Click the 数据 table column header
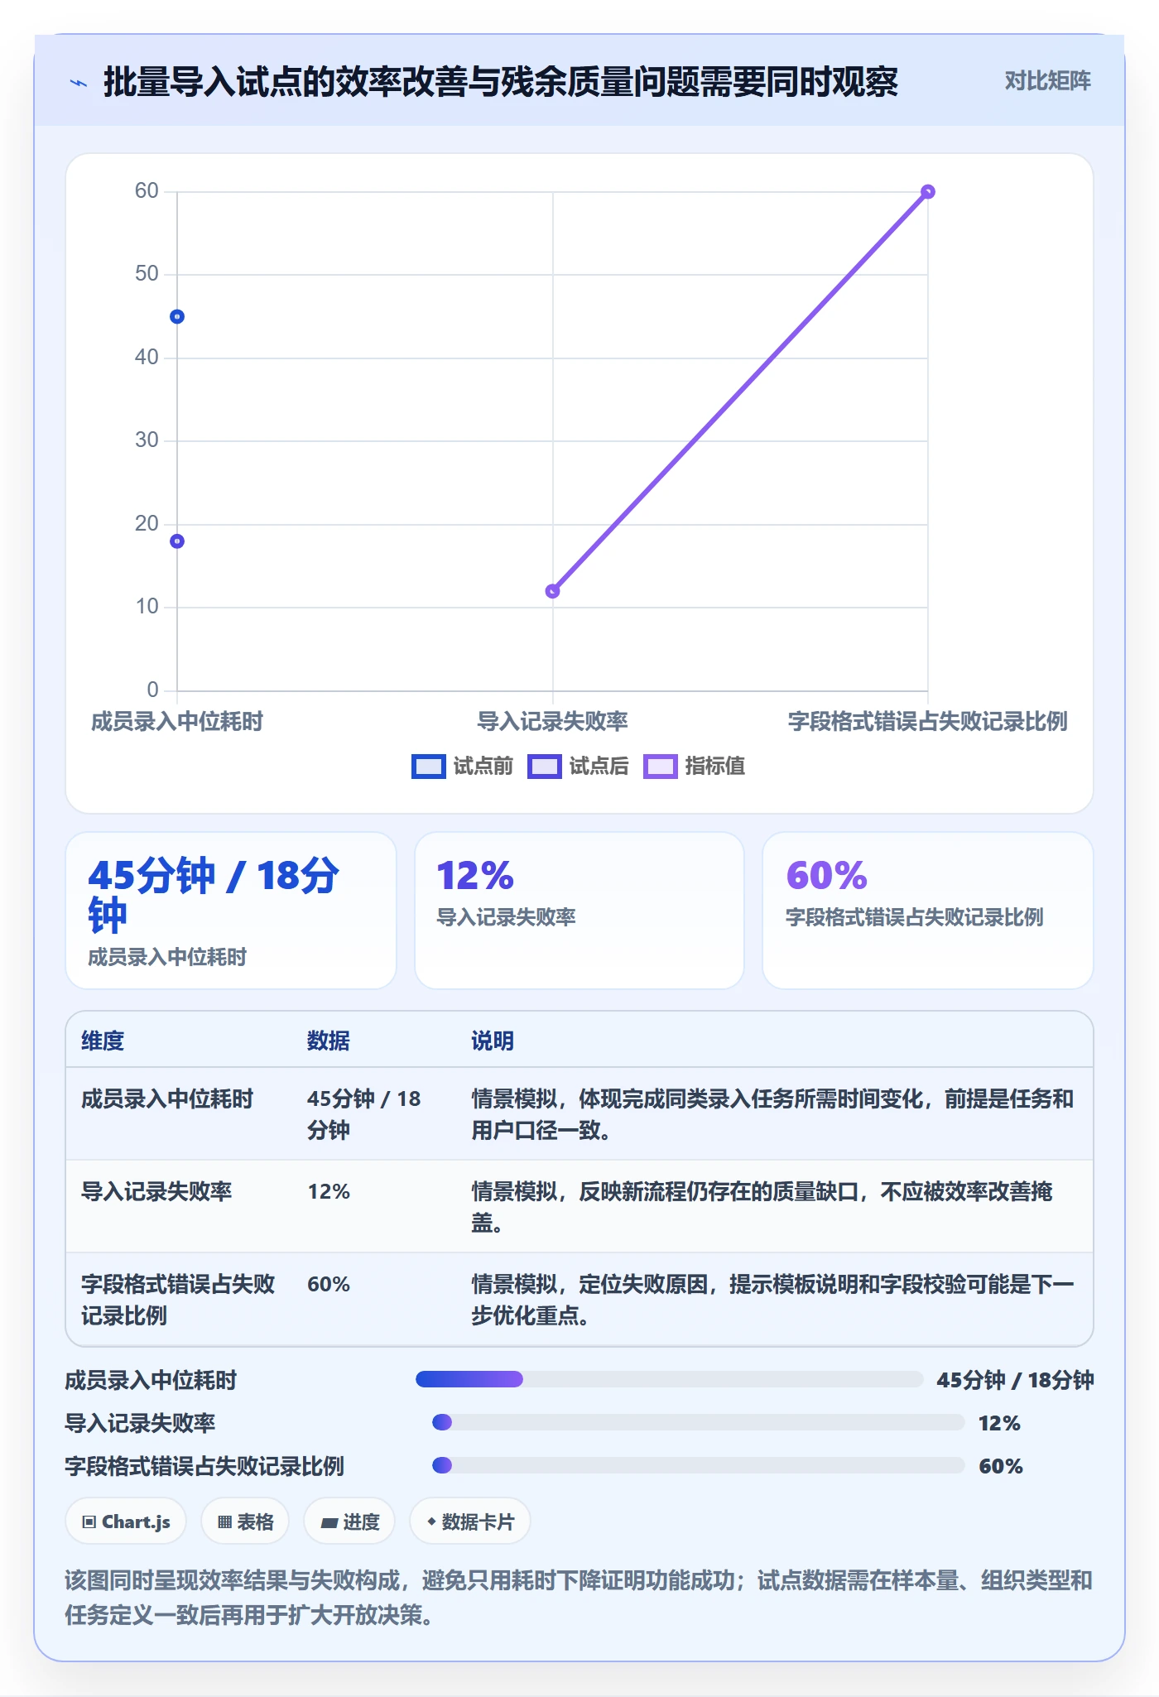 329,1041
